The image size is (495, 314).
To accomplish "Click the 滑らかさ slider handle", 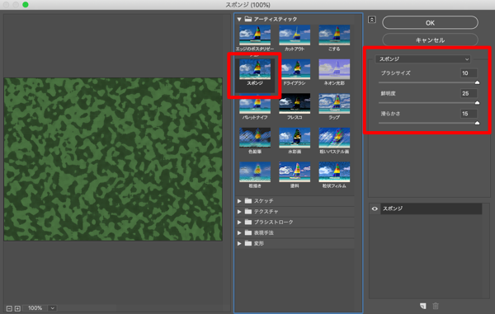I will coord(478,123).
